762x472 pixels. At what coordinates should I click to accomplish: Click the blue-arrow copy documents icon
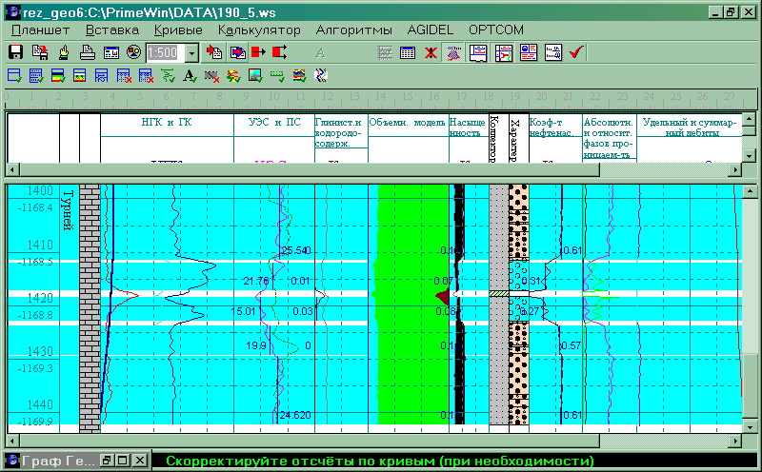click(237, 52)
